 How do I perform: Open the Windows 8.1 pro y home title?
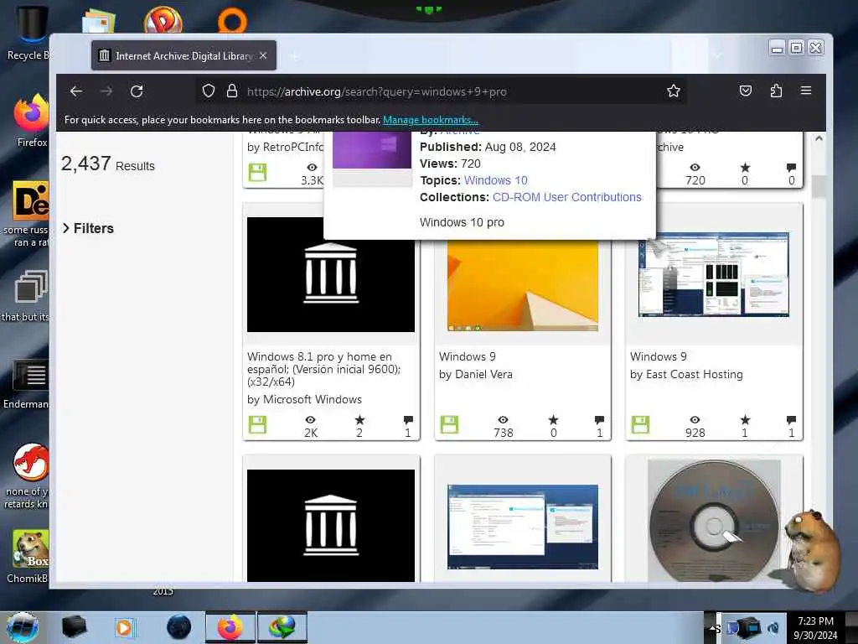click(324, 369)
